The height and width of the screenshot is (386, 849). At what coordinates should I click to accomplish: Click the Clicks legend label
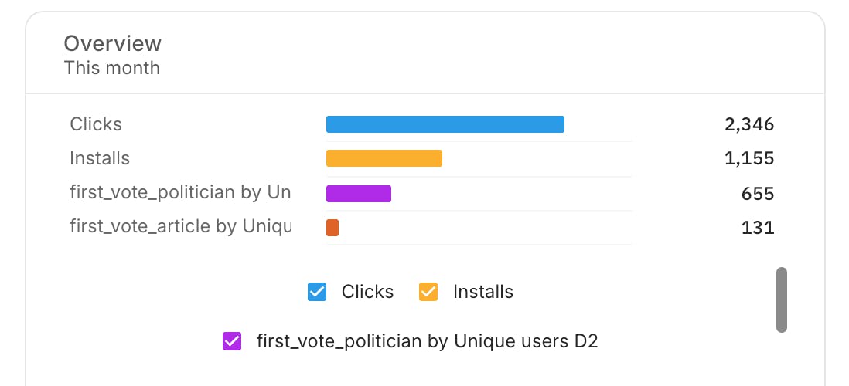pyautogui.click(x=367, y=292)
